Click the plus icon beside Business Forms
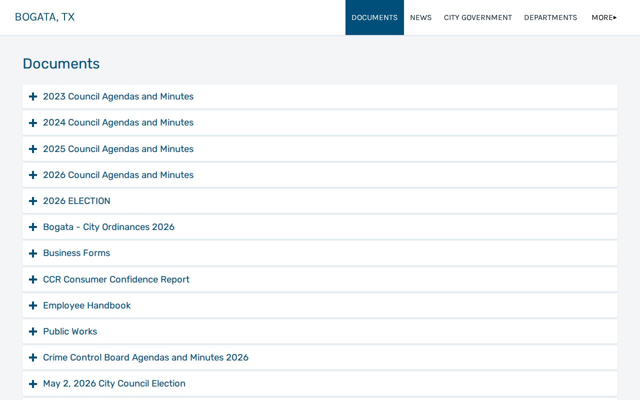The width and height of the screenshot is (640, 400). click(33, 253)
